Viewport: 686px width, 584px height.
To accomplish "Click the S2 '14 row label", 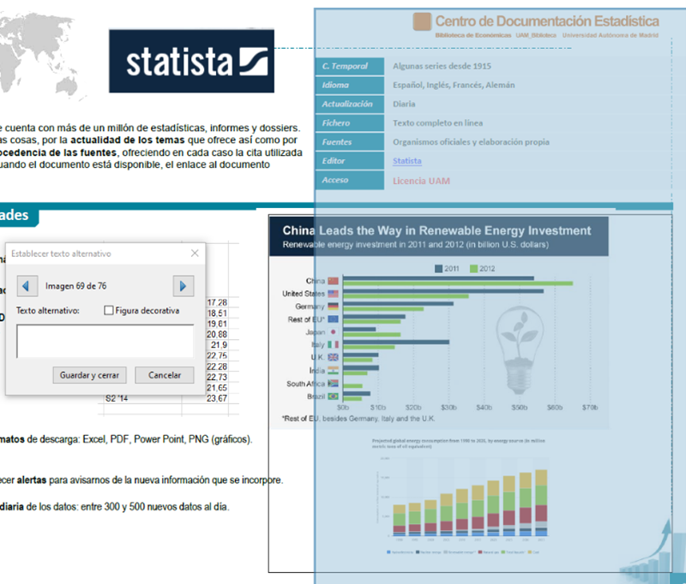I will pyautogui.click(x=117, y=398).
